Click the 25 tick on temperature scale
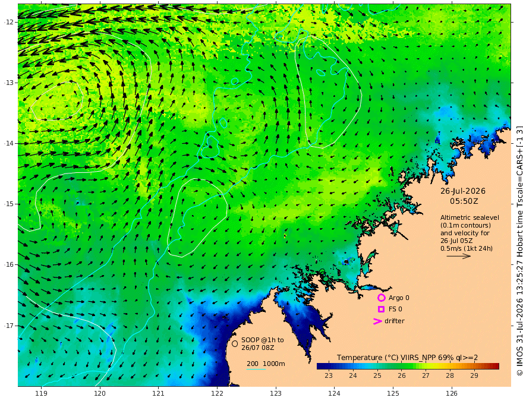The width and height of the screenshot is (523, 404). click(377, 375)
